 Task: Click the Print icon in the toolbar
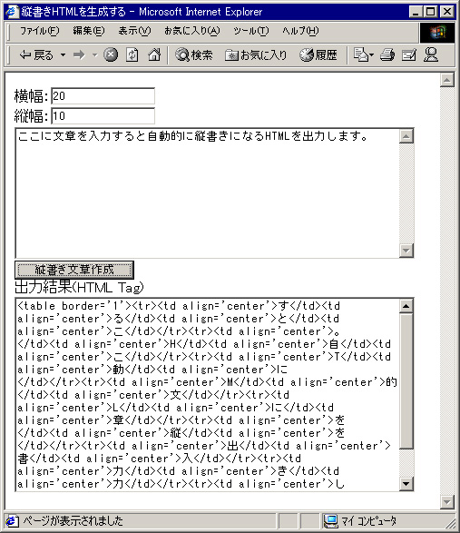[387, 54]
